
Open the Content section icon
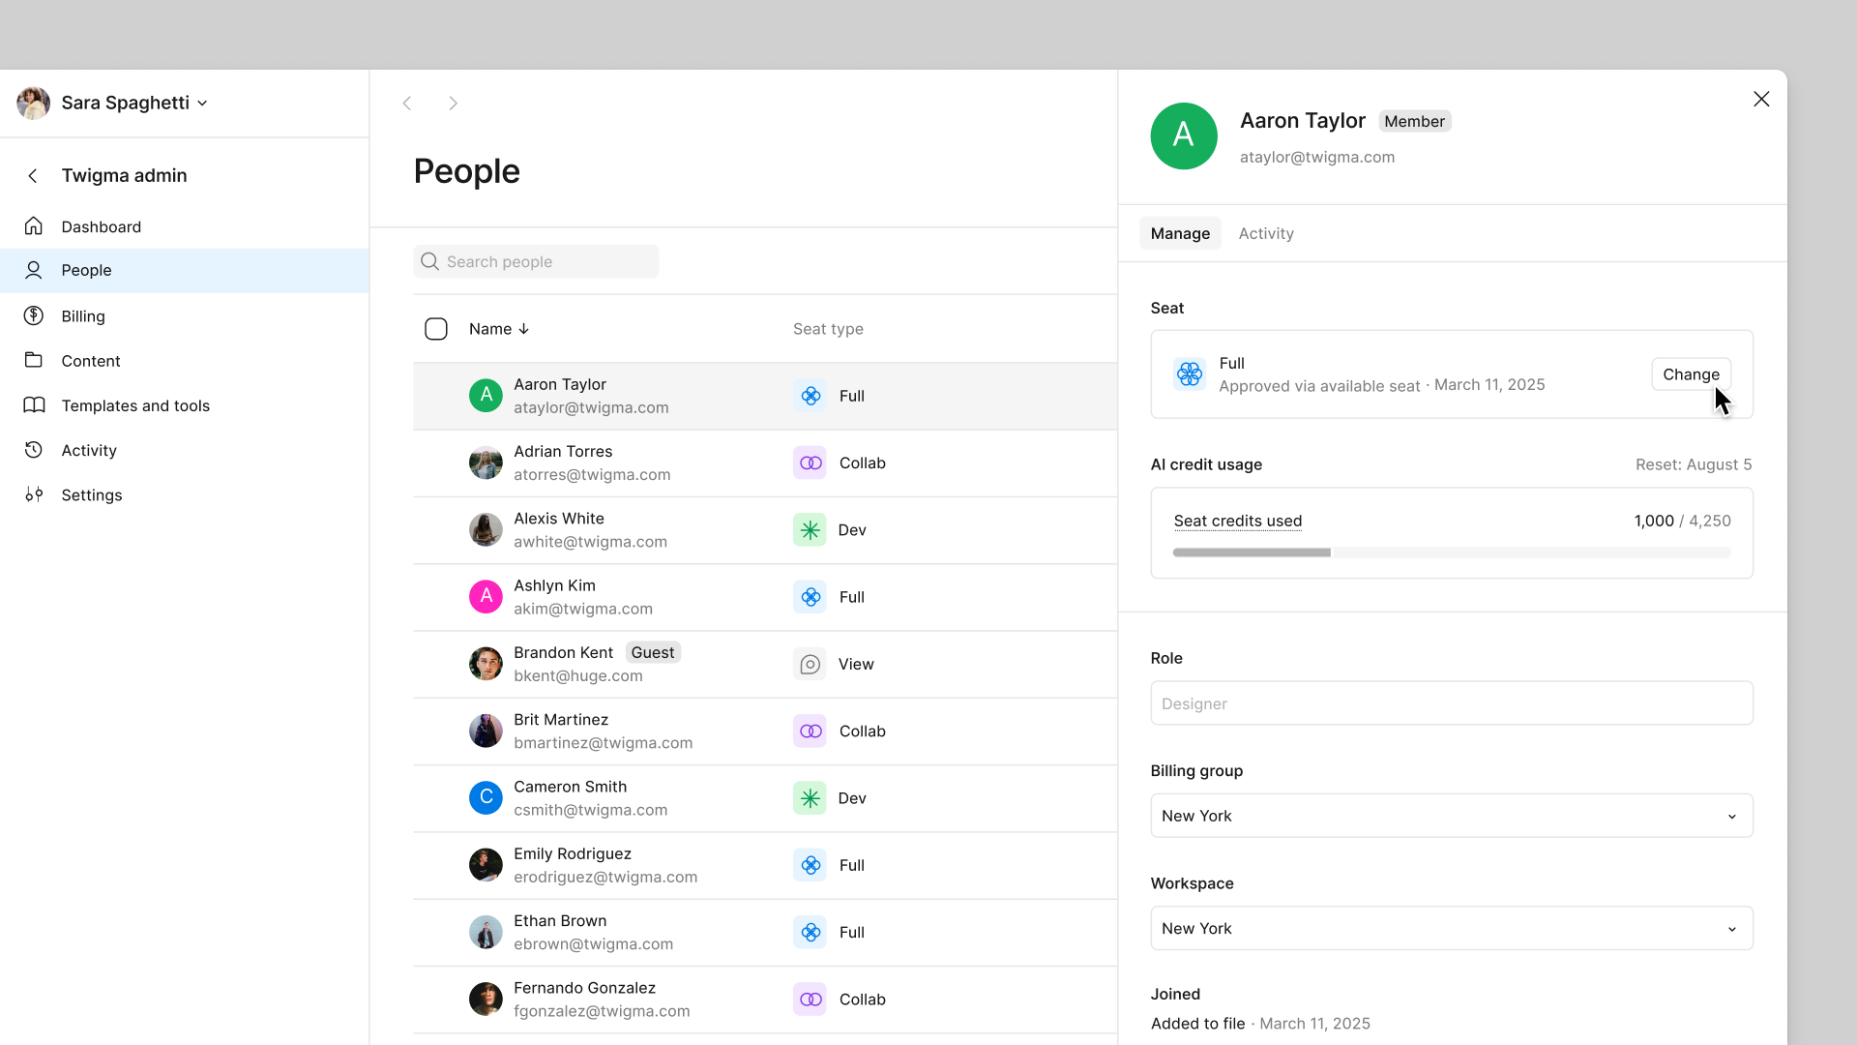[x=33, y=360]
